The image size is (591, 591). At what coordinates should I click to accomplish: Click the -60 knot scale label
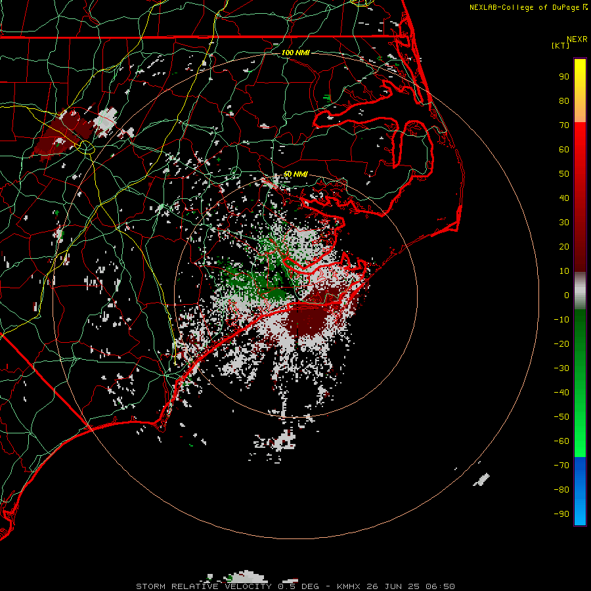(561, 441)
